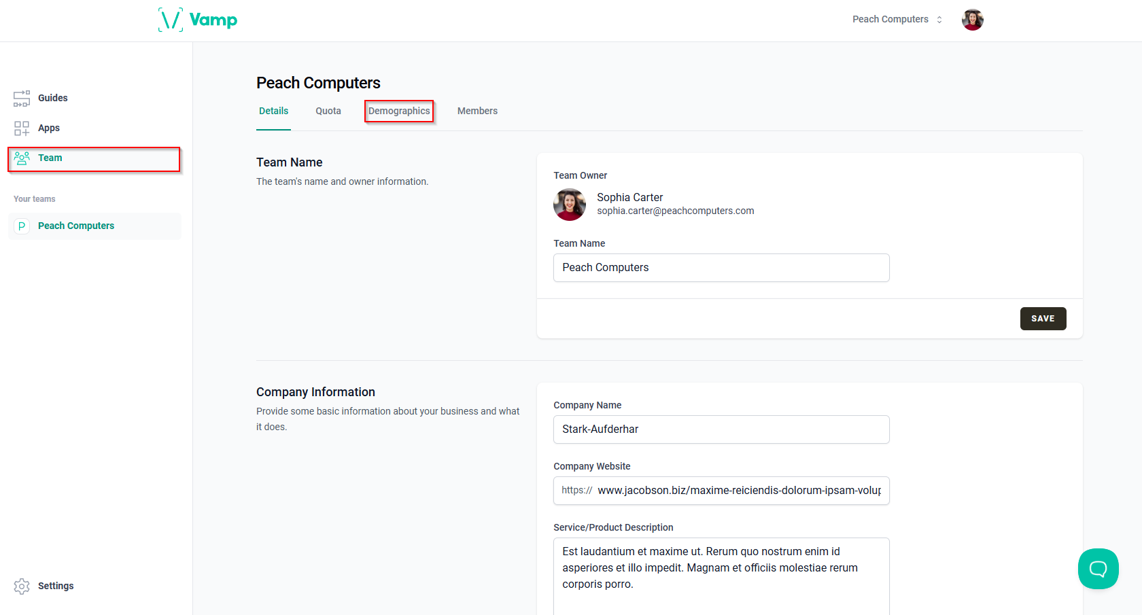
Task: Select Peach Computers under Your teams
Action: [75, 226]
